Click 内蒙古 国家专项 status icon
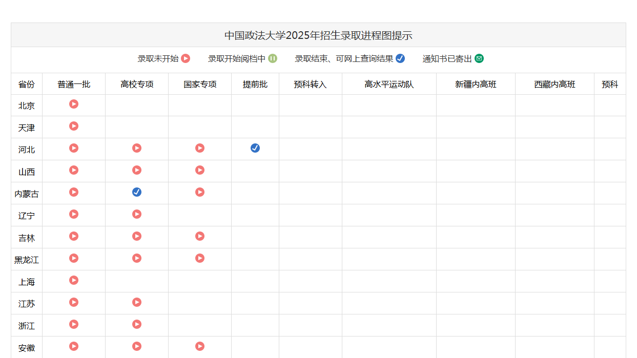Image resolution: width=637 pixels, height=358 pixels. point(200,192)
